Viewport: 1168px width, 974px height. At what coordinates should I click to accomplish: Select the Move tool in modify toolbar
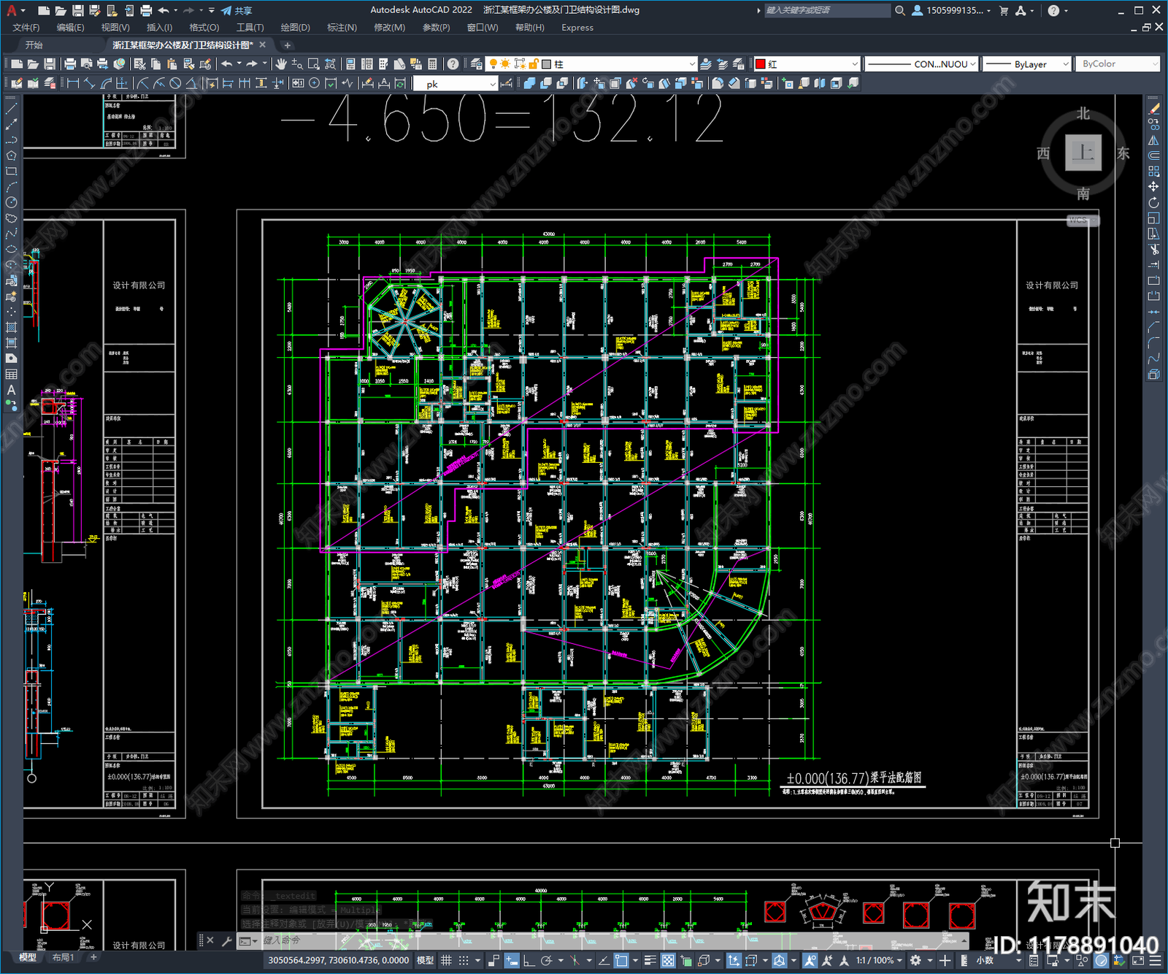[x=1153, y=187]
